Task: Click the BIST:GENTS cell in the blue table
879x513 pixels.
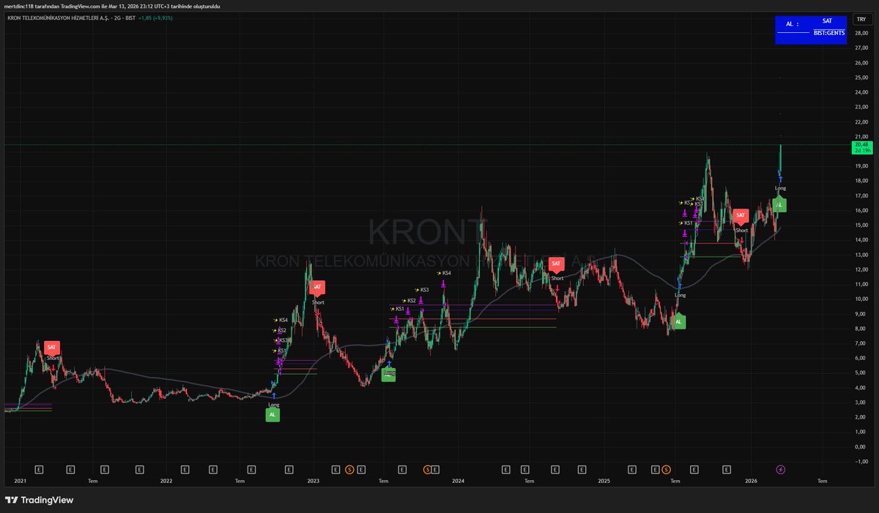Action: tap(828, 33)
